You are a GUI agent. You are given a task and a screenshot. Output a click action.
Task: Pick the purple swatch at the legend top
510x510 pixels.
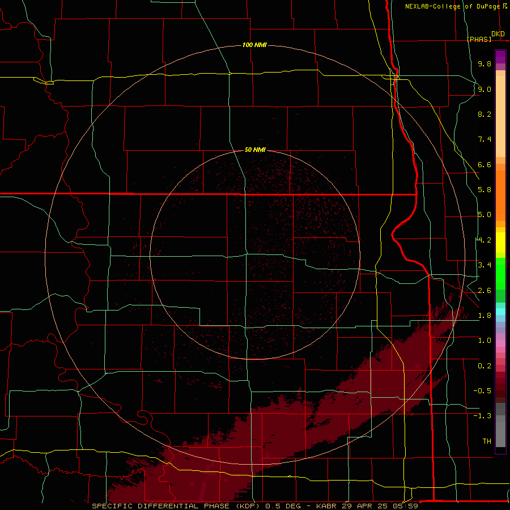[500, 57]
